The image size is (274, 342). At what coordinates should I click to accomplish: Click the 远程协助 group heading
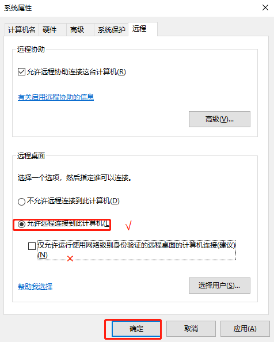point(31,50)
